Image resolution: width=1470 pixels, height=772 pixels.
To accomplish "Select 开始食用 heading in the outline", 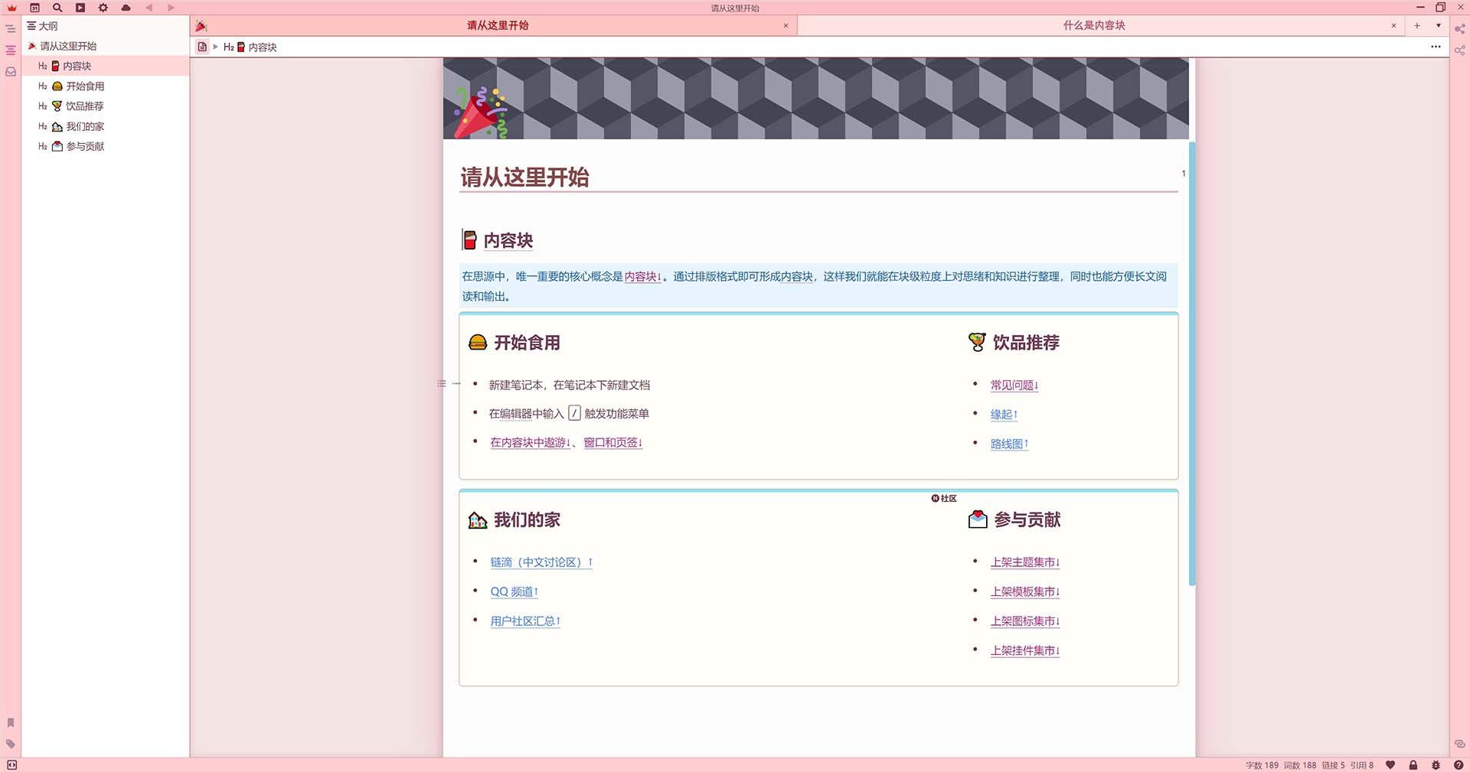I will tap(86, 86).
